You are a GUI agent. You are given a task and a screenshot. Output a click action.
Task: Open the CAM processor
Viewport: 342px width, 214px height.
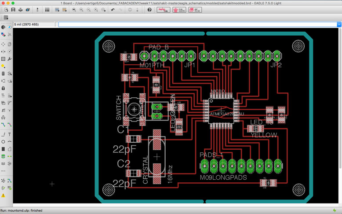point(28,10)
